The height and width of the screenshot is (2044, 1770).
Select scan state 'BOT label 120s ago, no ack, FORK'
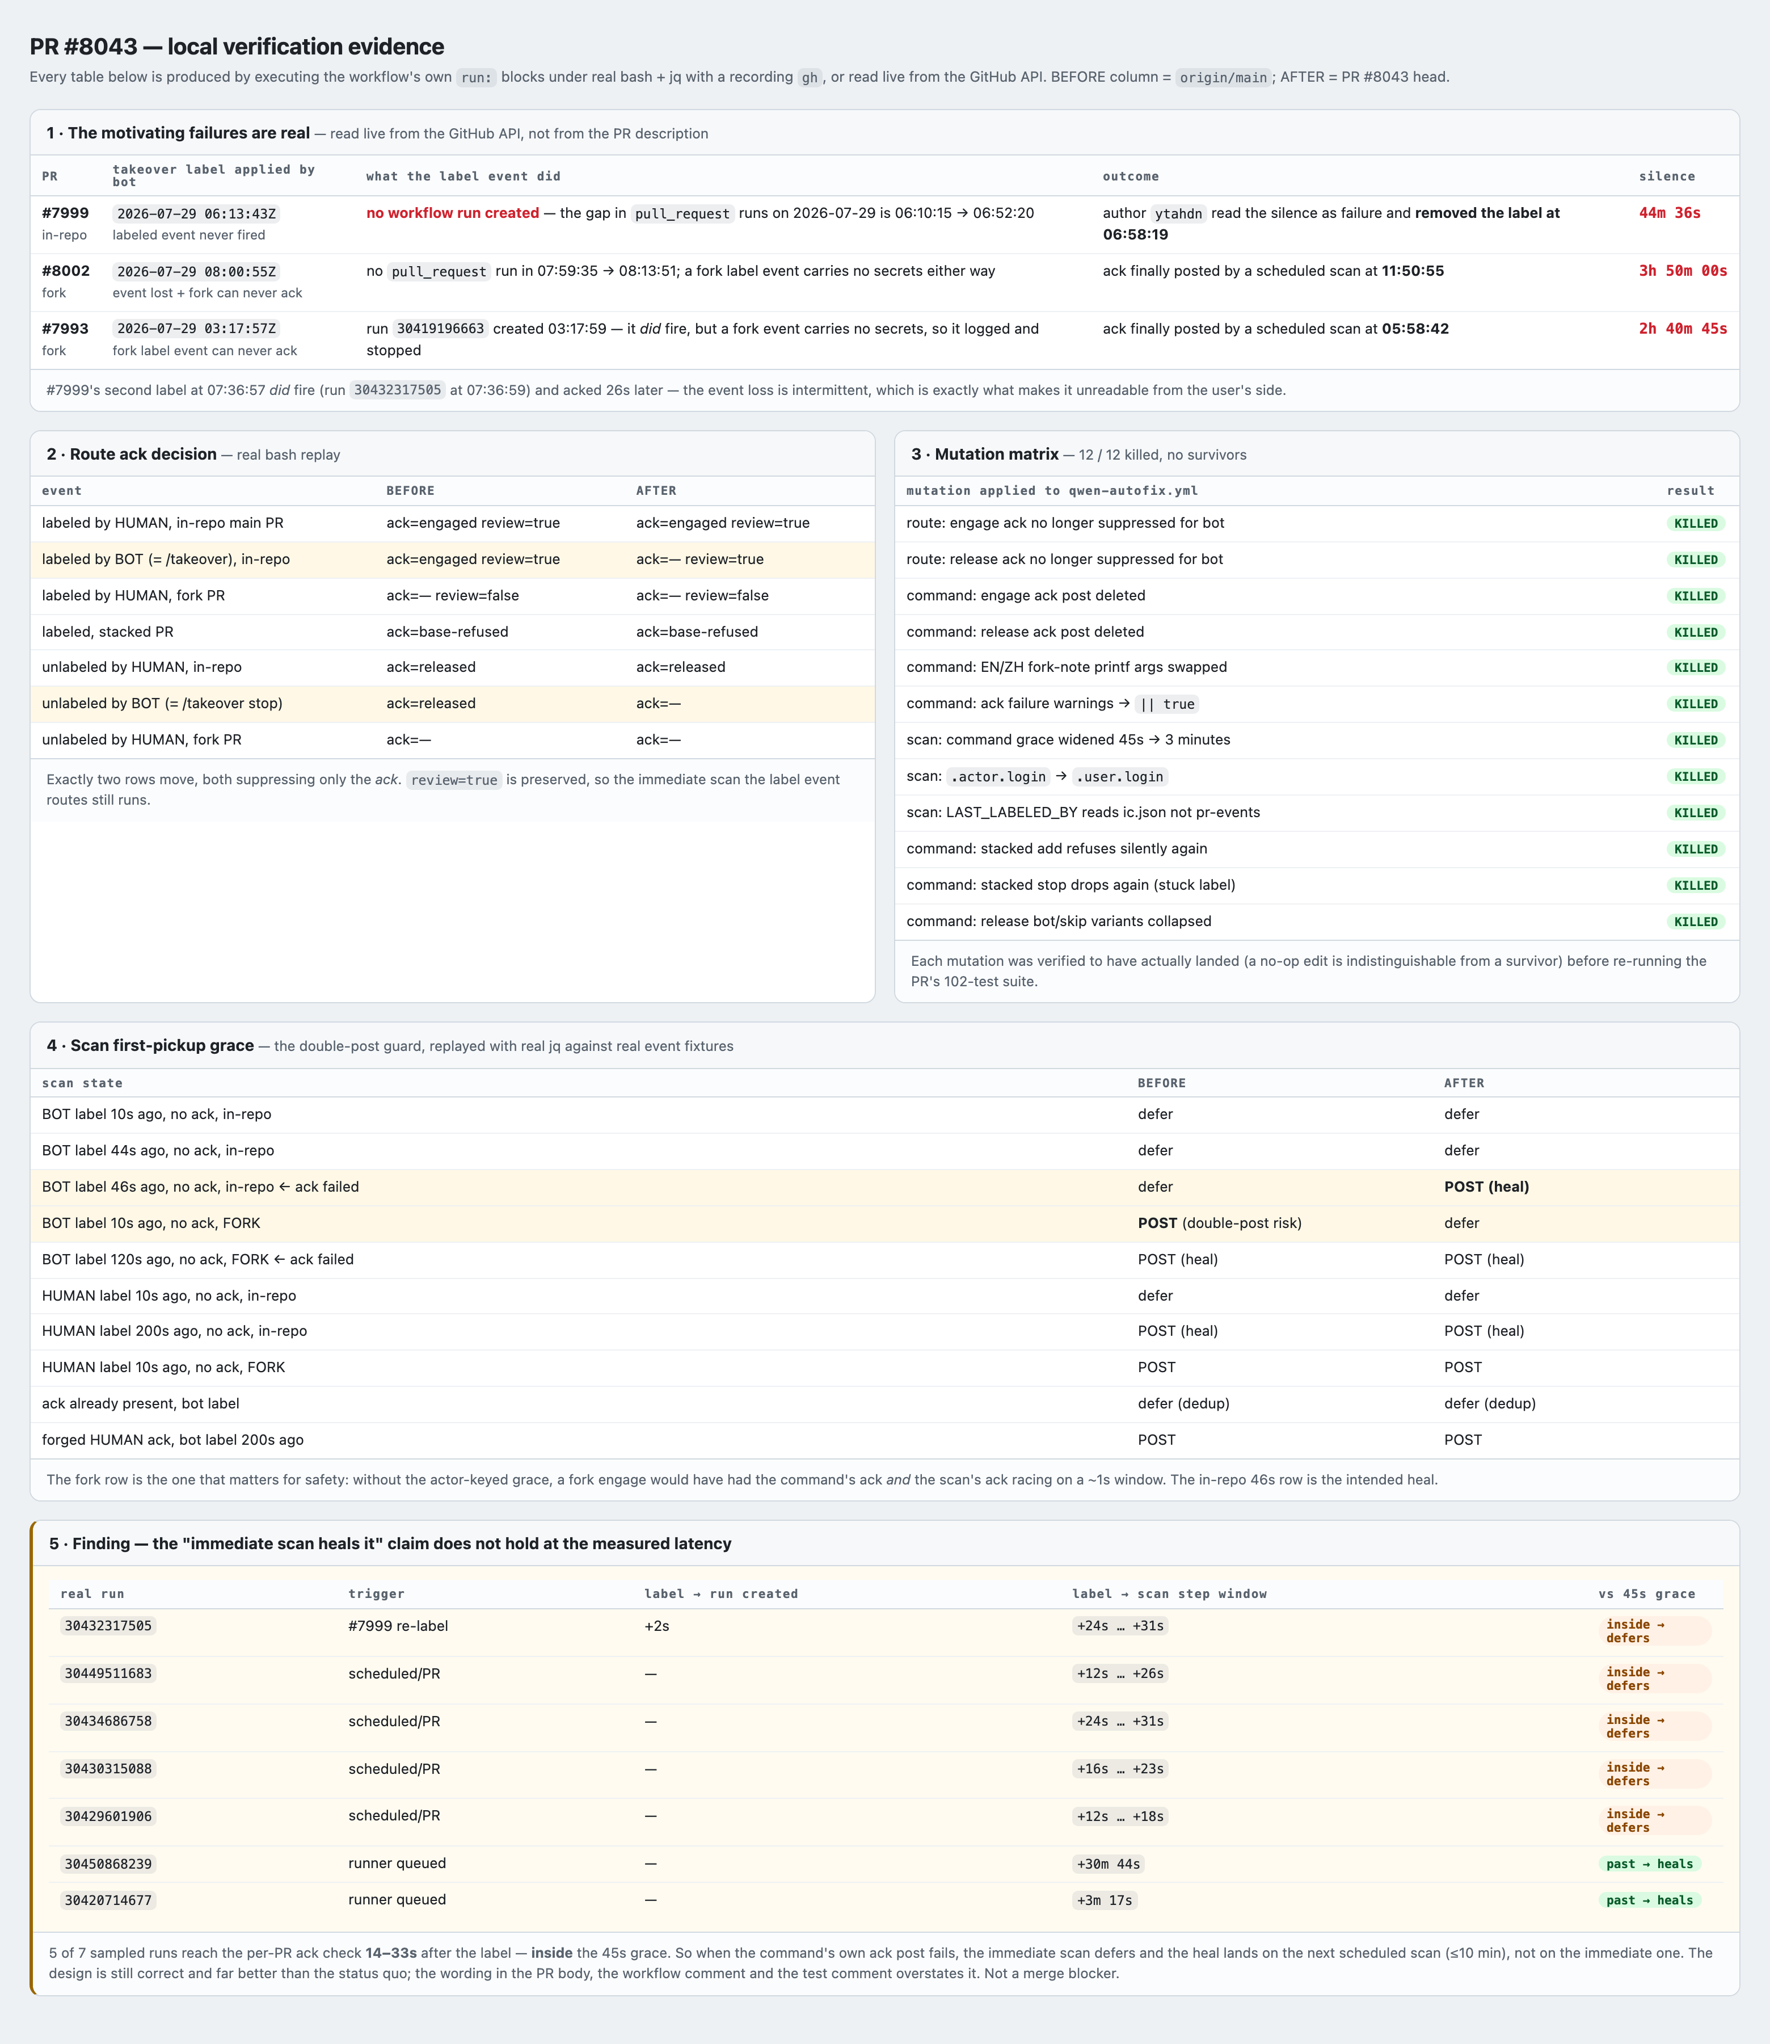197,1259
